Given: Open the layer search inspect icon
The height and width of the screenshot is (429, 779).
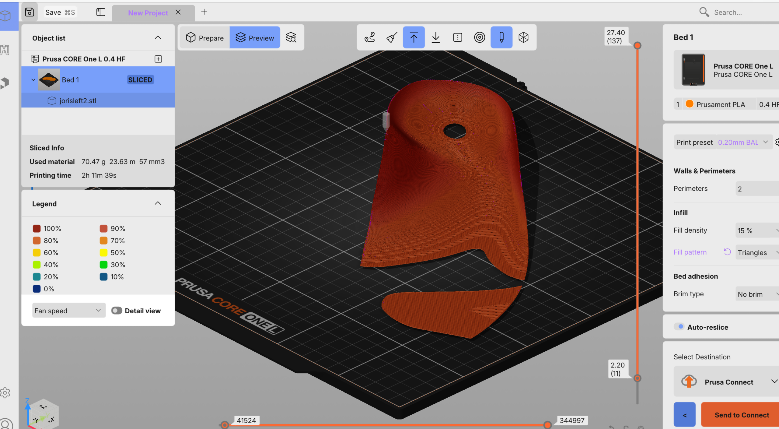Looking at the screenshot, I should (x=291, y=37).
